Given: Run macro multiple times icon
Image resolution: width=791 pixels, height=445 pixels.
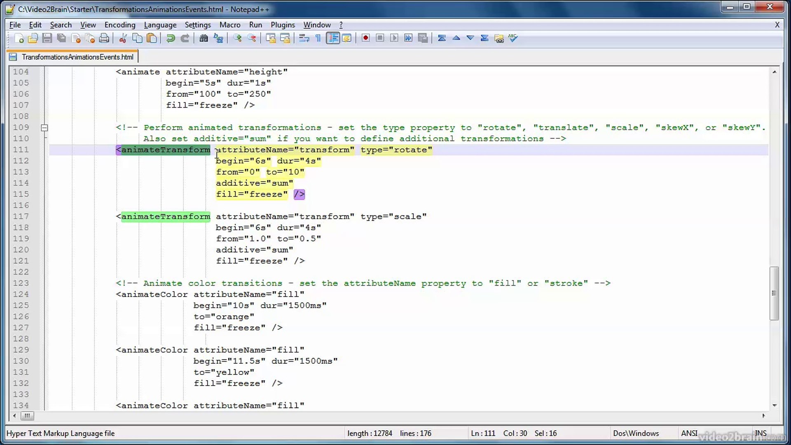Looking at the screenshot, I should tap(408, 38).
